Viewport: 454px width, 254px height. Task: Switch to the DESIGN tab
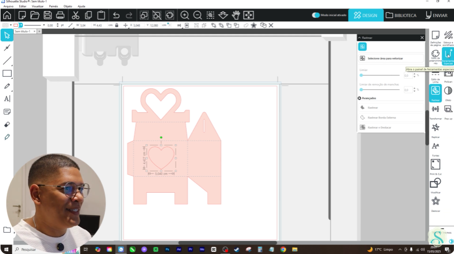(366, 15)
